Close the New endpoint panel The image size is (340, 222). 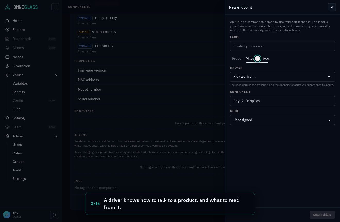[x=332, y=7]
